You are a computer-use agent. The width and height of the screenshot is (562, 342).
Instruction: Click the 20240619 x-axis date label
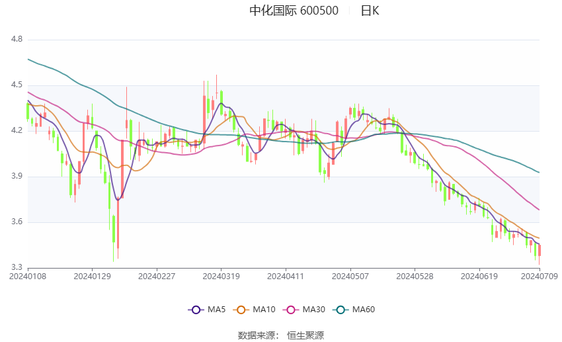[x=479, y=277]
